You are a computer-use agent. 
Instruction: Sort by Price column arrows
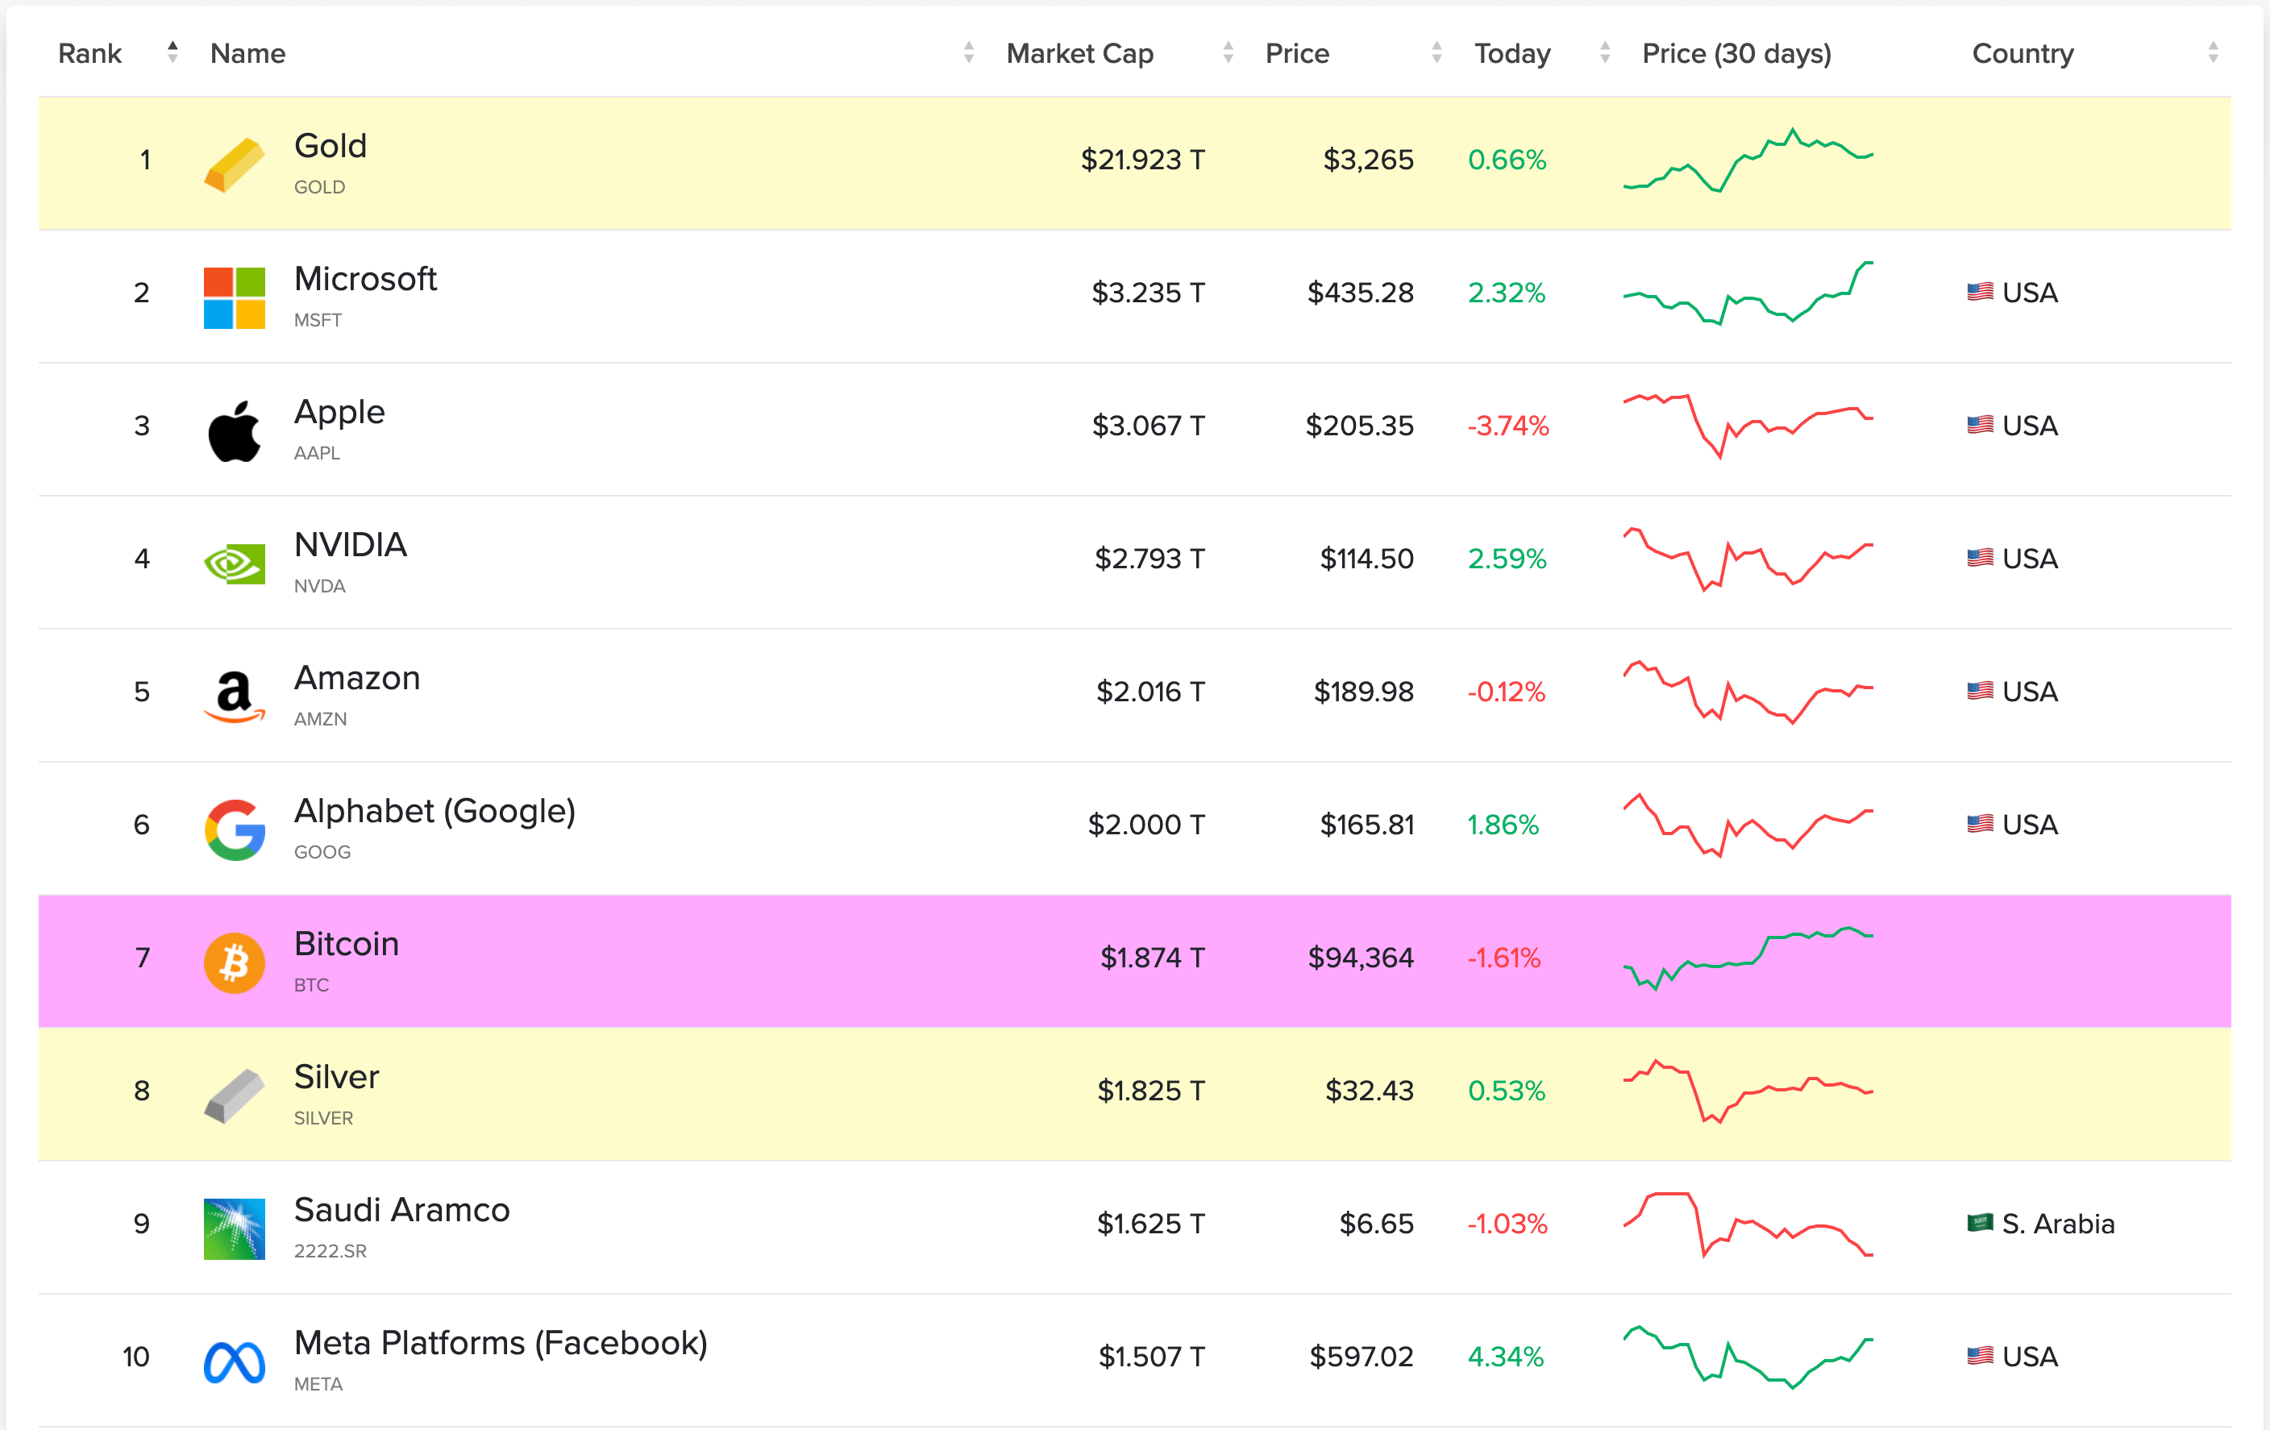tap(1436, 52)
